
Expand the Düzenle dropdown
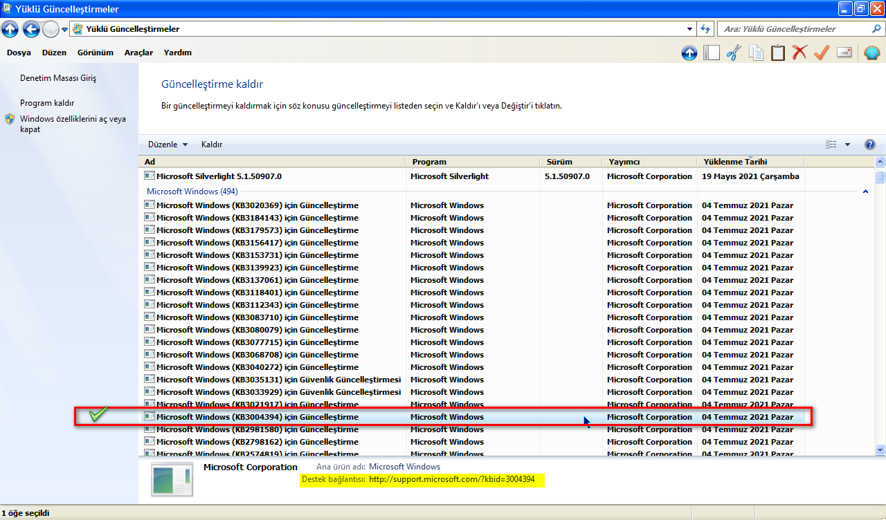point(168,145)
